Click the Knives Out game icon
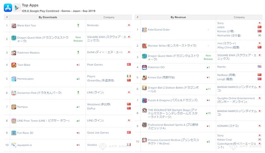Screen dimensions: 265x153 [x=145, y=78]
